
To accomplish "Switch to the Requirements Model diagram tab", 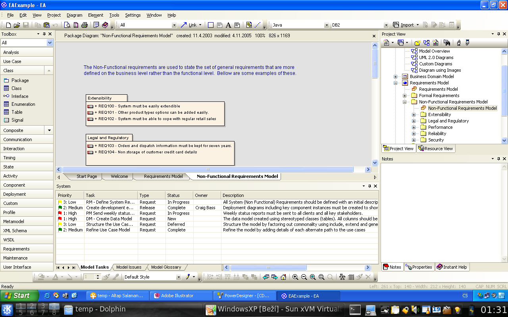I will (163, 176).
